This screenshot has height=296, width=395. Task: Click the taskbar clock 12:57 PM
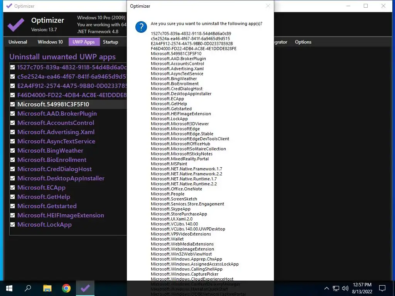point(362,285)
